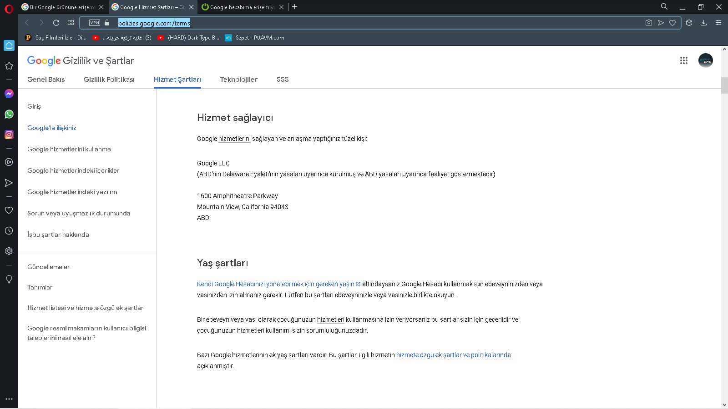Toggle the VPN badge in address bar
The height and width of the screenshot is (409, 728).
[x=95, y=23]
